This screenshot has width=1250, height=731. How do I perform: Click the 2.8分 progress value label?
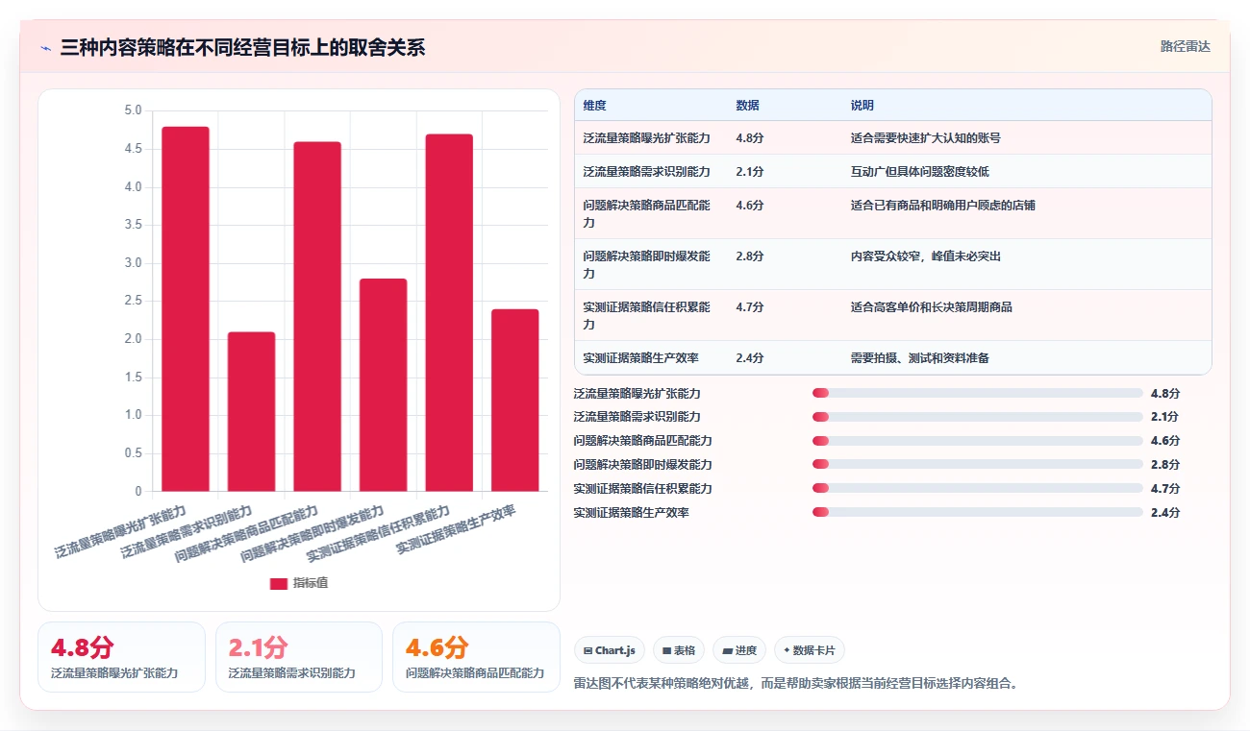click(1165, 465)
